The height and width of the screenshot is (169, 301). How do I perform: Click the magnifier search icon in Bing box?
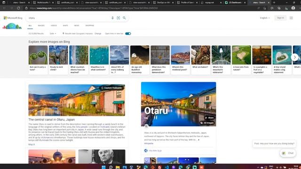point(124,18)
